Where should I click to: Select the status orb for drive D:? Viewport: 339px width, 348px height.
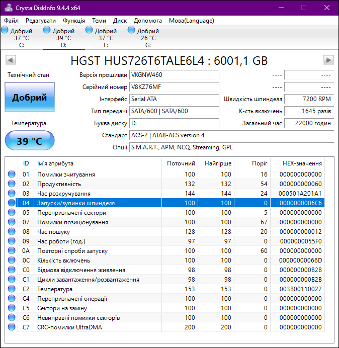[47, 30]
